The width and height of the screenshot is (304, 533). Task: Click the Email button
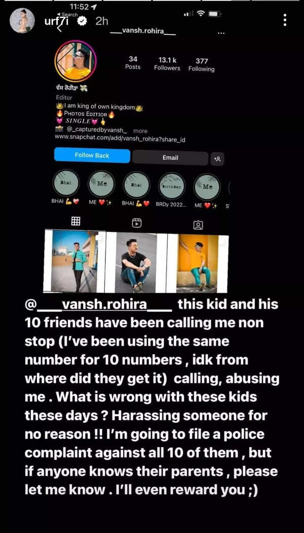click(x=170, y=158)
